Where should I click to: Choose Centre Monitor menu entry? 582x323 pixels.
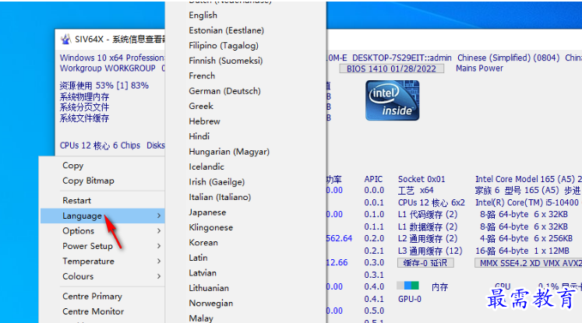[x=93, y=311]
